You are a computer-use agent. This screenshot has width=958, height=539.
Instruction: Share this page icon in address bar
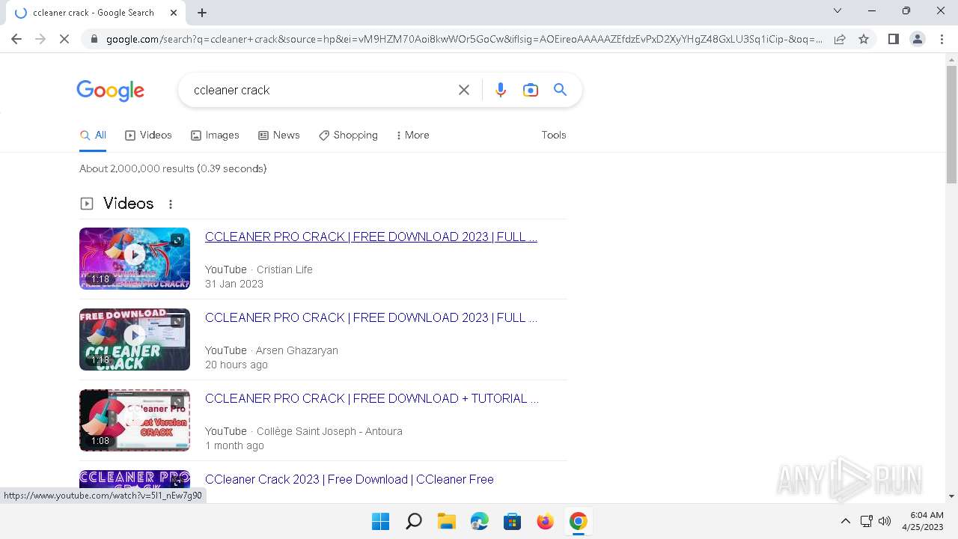point(840,39)
